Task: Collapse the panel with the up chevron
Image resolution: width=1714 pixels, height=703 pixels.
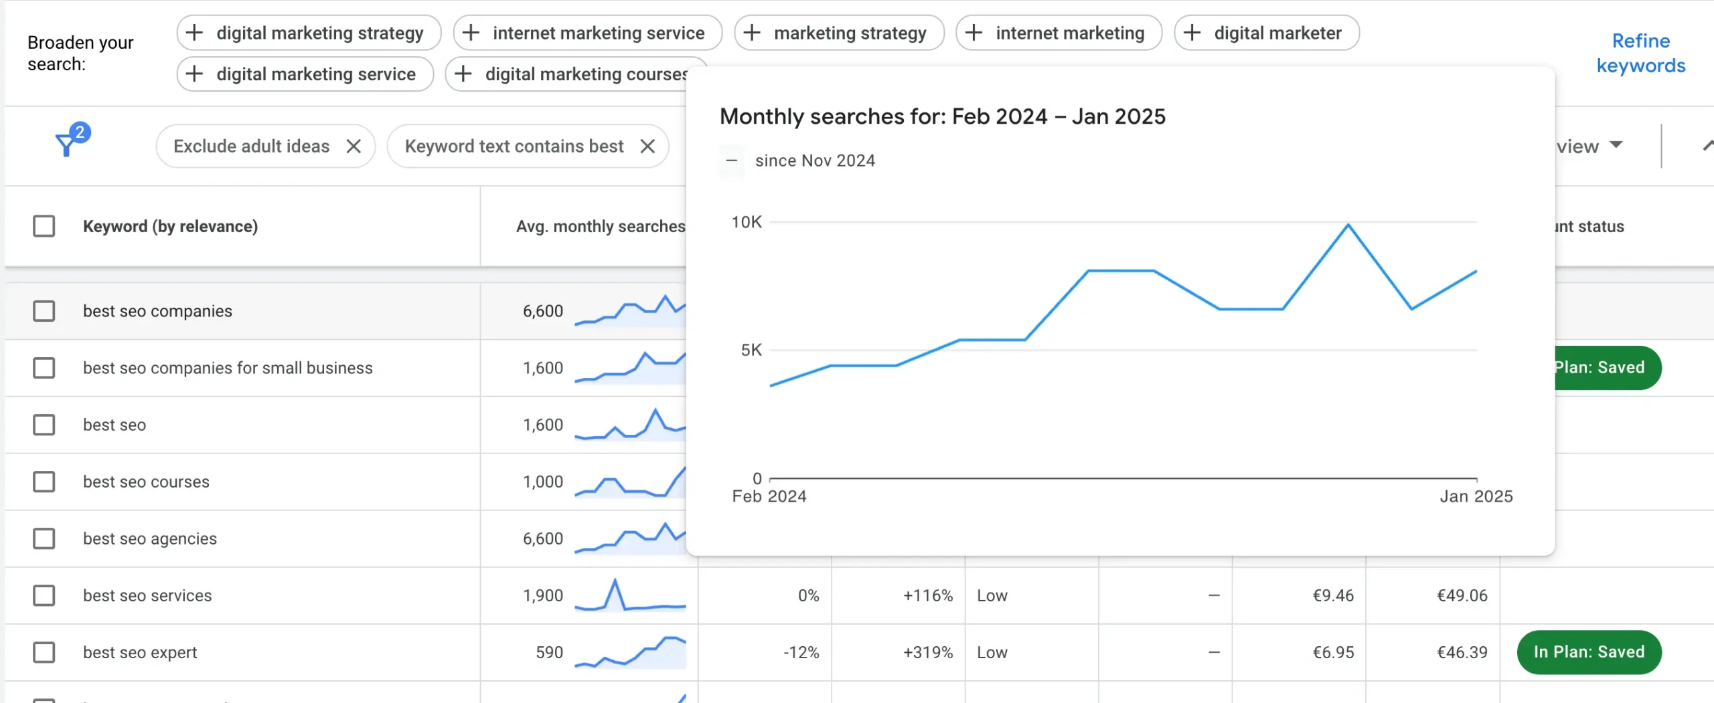Action: coord(1707,145)
